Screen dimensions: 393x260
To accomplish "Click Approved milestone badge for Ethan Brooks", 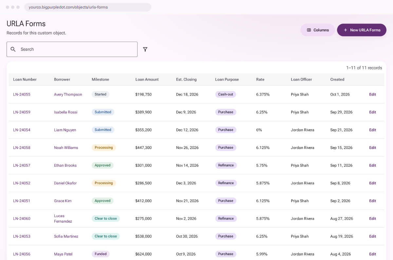I will (x=103, y=165).
